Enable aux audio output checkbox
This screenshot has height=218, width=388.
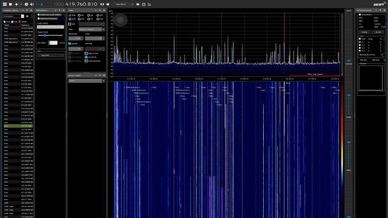tap(39, 15)
